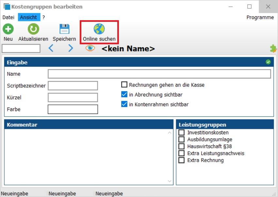Save using the Speichern floppy disk icon
Screen dimensions: 278x197
(x=64, y=29)
